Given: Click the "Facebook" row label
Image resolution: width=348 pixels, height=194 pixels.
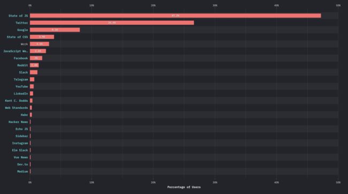Looking at the screenshot, I should click(21, 58).
